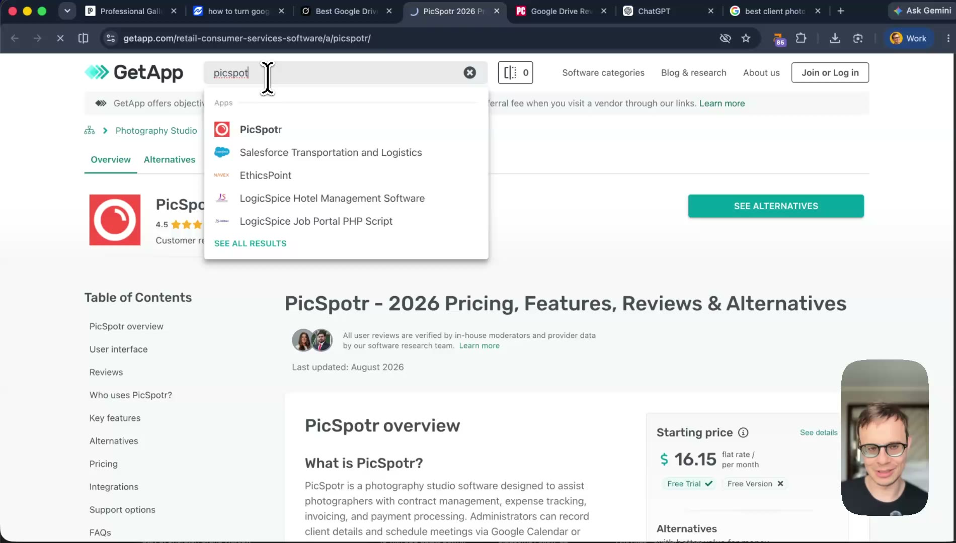Switch to the Overview tab
The height and width of the screenshot is (543, 956).
tap(111, 159)
